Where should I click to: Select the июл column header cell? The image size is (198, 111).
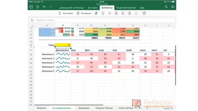(157, 50)
